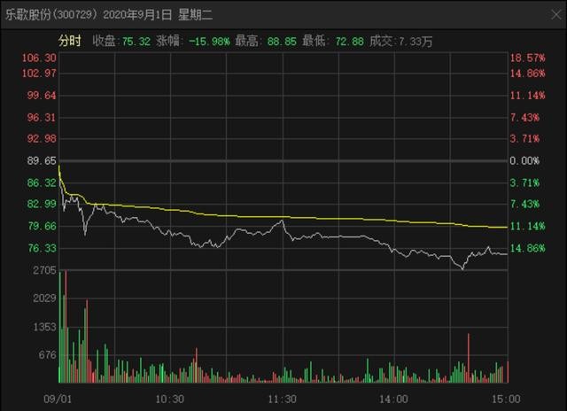
Task: Click the 11:30 time axis marker
Action: tap(282, 399)
